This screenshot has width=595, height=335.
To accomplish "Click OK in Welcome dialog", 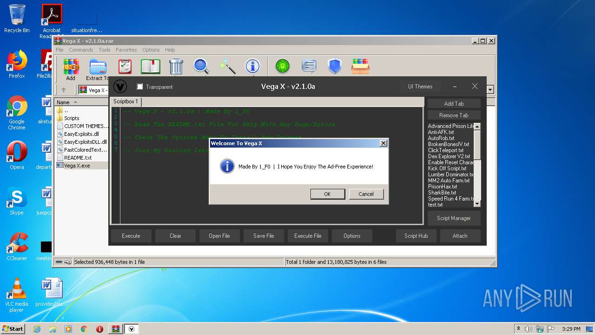I will coord(328,194).
